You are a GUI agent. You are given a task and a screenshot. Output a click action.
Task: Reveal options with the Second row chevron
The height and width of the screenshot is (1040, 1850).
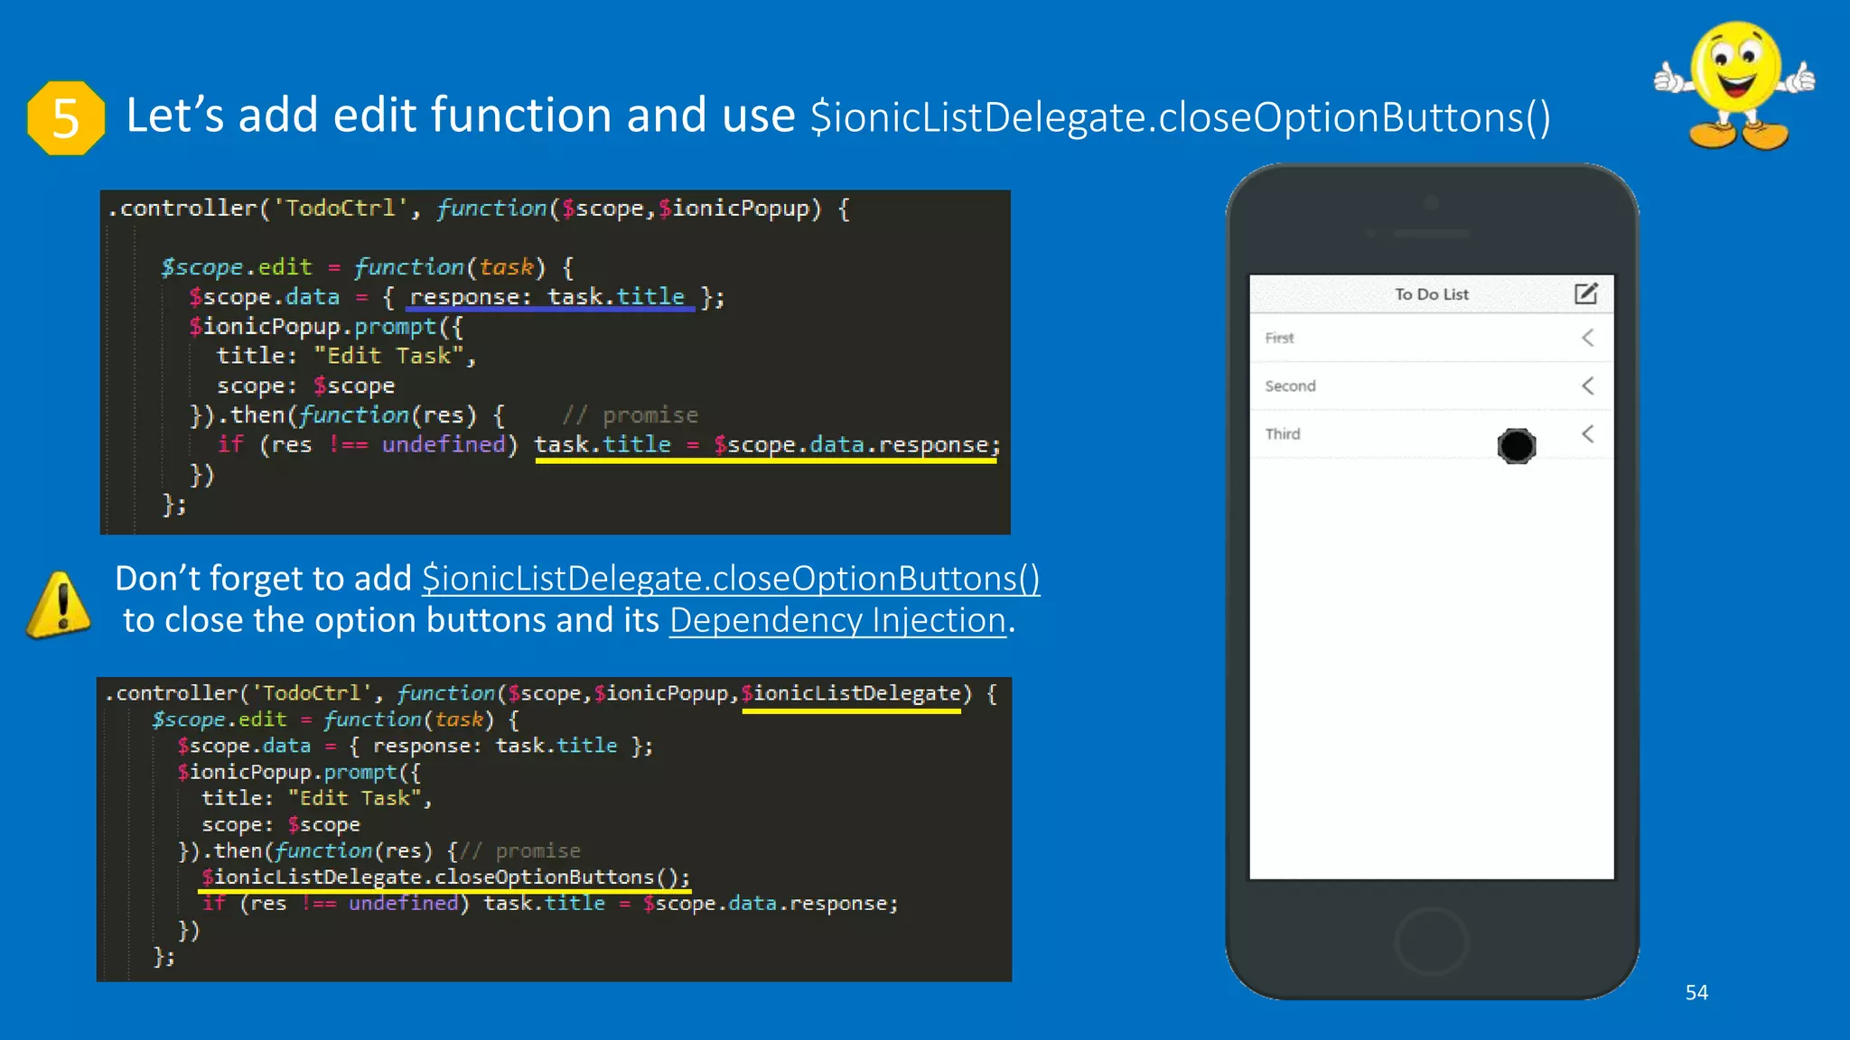click(x=1587, y=385)
